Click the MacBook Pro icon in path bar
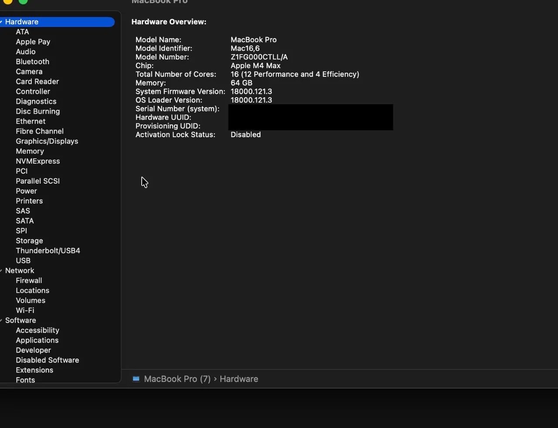Image resolution: width=558 pixels, height=428 pixels. 136,379
